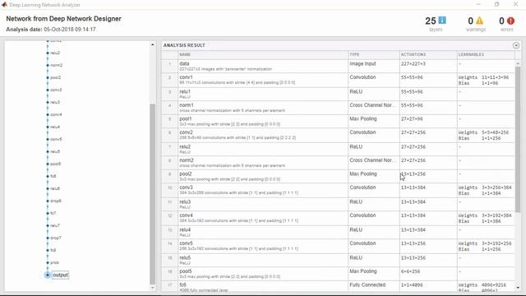Image resolution: width=526 pixels, height=296 pixels.
Task: Click the yellow warnings triangle icon
Action: (479, 21)
